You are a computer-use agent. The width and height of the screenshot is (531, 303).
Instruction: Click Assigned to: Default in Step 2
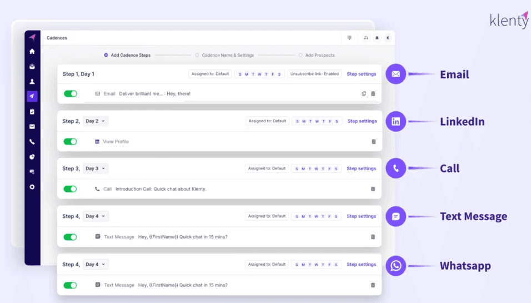click(x=267, y=121)
